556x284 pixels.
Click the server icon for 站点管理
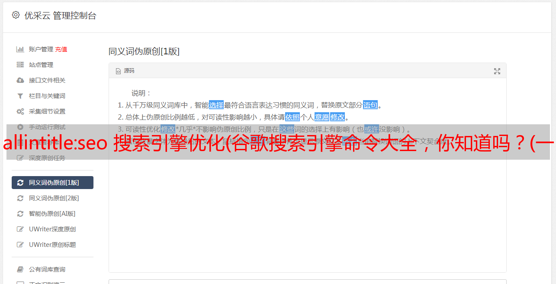[20, 65]
